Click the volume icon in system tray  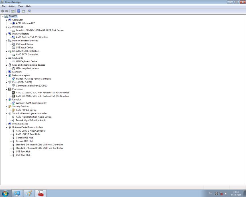[x=226, y=193]
